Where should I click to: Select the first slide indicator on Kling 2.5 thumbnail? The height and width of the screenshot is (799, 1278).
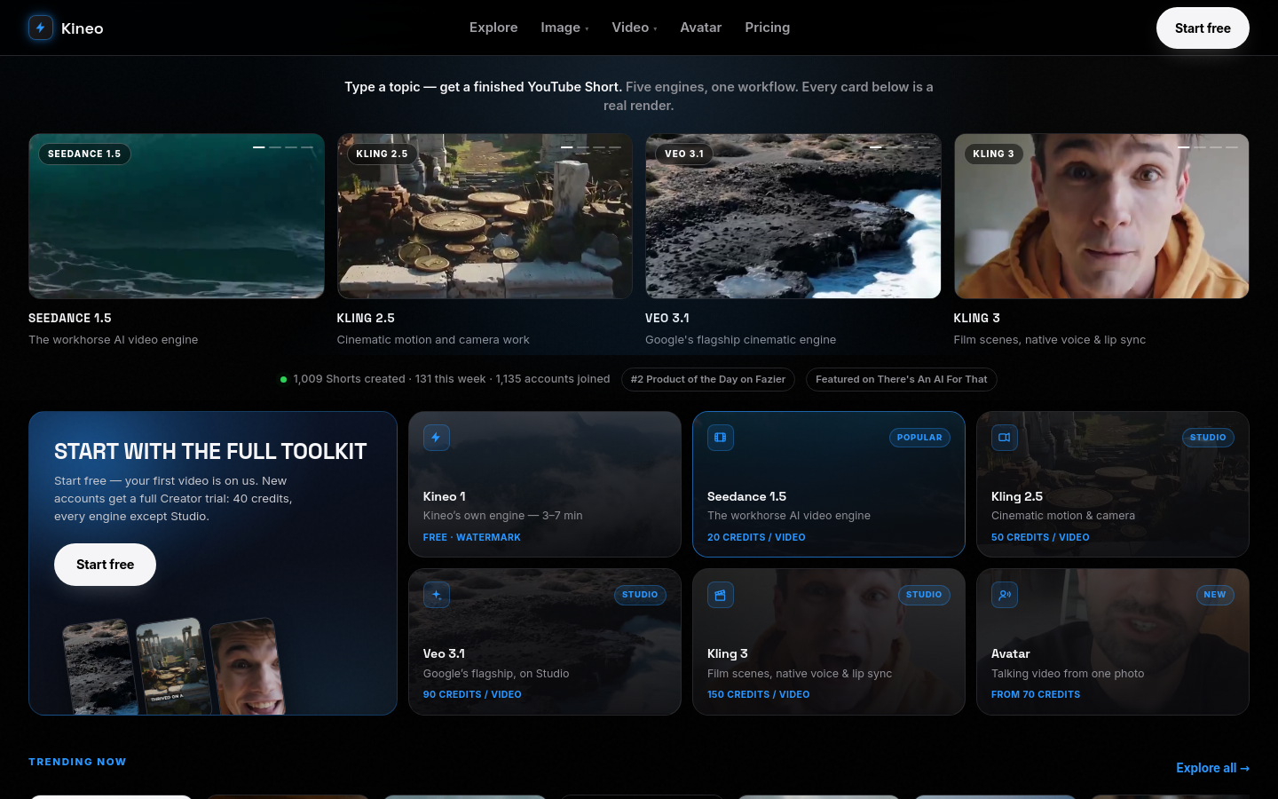point(567,147)
